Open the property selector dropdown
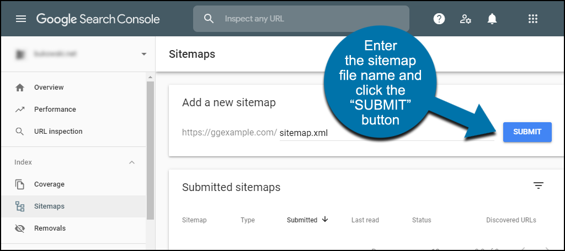The height and width of the screenshot is (251, 565). [x=144, y=54]
